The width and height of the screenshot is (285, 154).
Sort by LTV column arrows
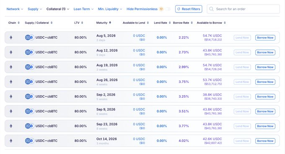[x=82, y=23]
